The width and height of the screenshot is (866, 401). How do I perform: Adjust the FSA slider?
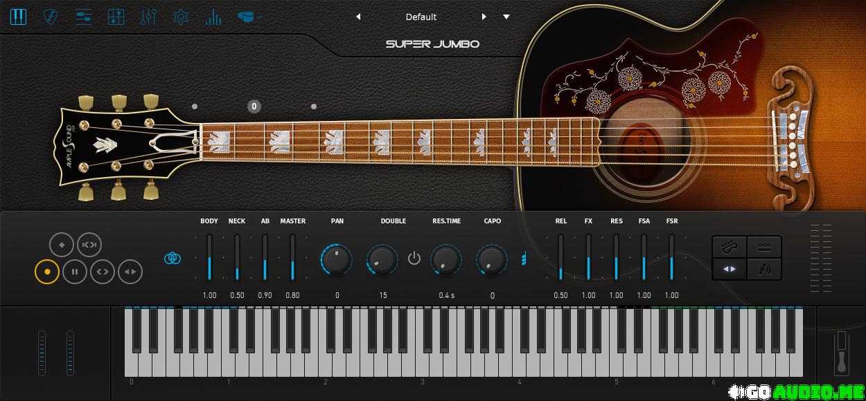[x=644, y=257]
